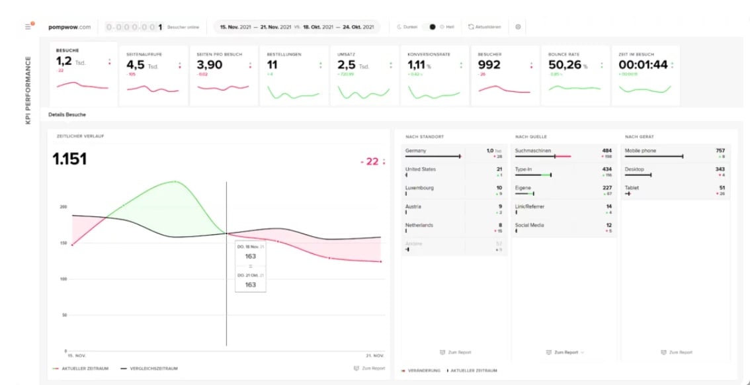Select the Type-In source row

[x=564, y=172]
